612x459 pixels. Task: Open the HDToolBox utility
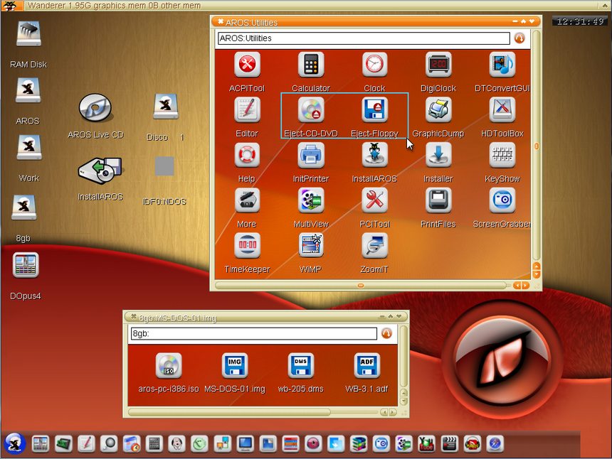coord(502,110)
